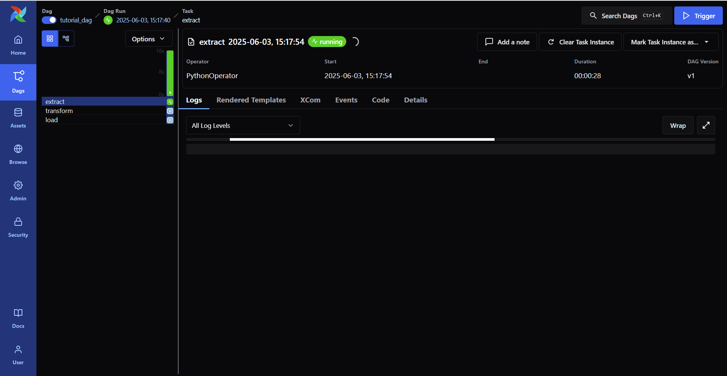Viewport: 727px width, 376px height.
Task: Open the Security menu in sidebar
Action: point(18,228)
